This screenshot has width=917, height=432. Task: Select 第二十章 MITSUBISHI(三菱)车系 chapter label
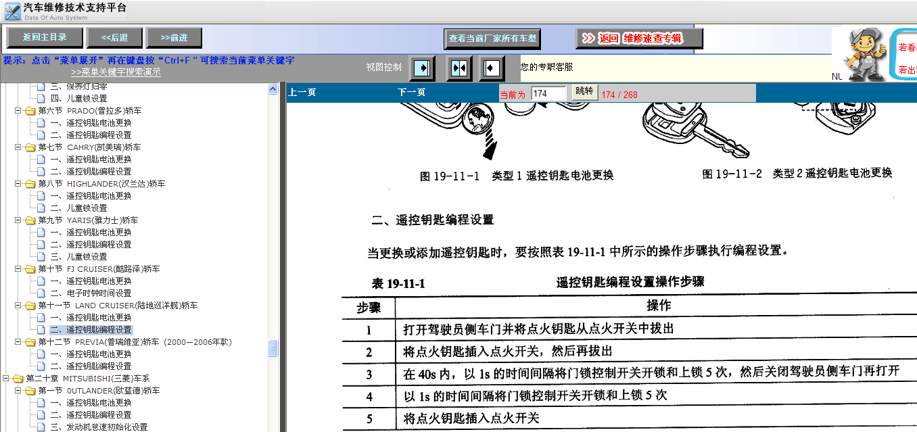(88, 379)
